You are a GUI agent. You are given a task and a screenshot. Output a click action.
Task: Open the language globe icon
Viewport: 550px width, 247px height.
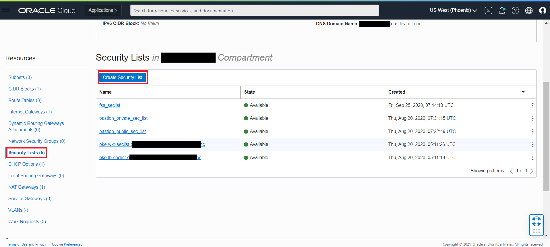[529, 11]
